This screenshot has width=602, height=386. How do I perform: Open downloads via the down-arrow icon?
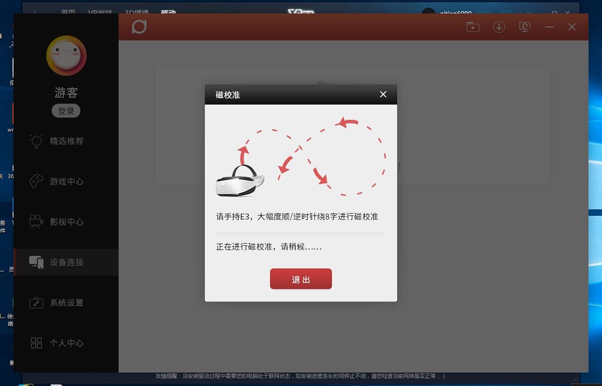tap(499, 27)
